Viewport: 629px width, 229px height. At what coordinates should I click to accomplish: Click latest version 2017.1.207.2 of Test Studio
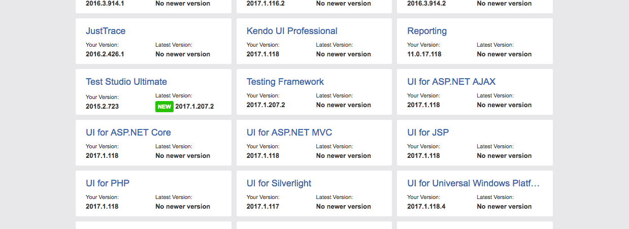pyautogui.click(x=194, y=107)
